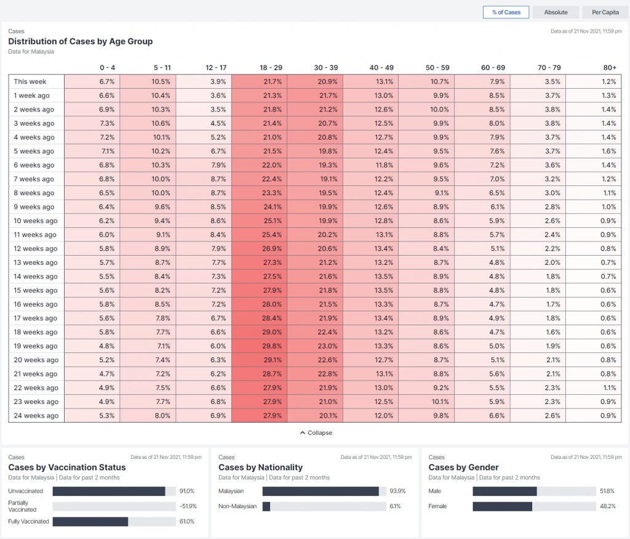Click the 30 - 39 column header

pos(326,67)
